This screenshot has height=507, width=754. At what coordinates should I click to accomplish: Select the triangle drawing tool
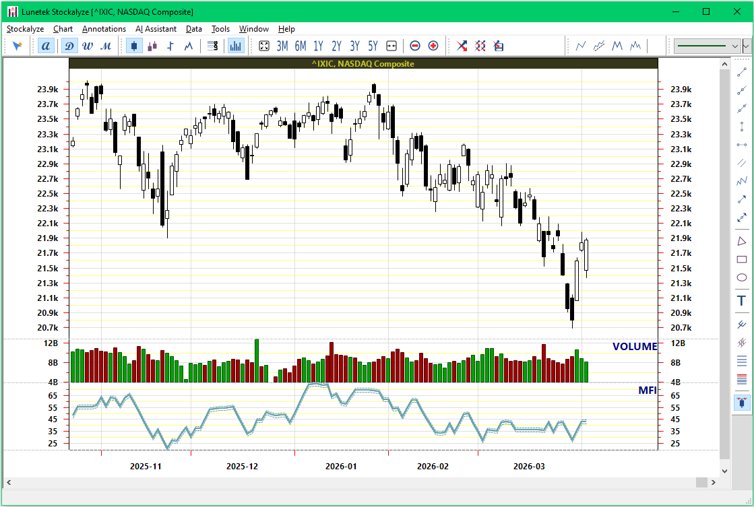(x=741, y=241)
